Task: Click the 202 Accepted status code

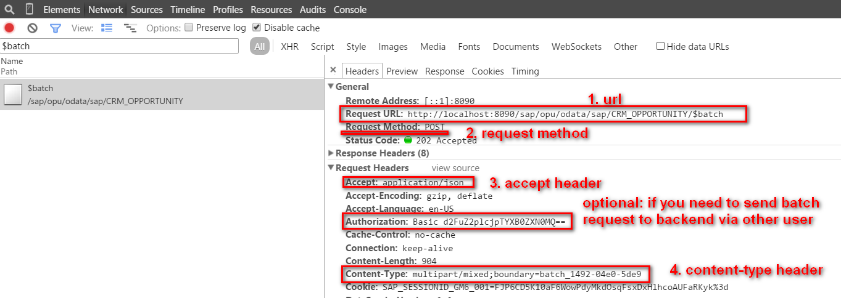Action: click(447, 140)
